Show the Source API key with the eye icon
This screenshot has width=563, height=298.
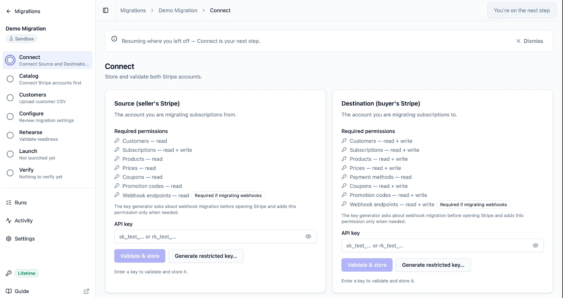pyautogui.click(x=308, y=236)
